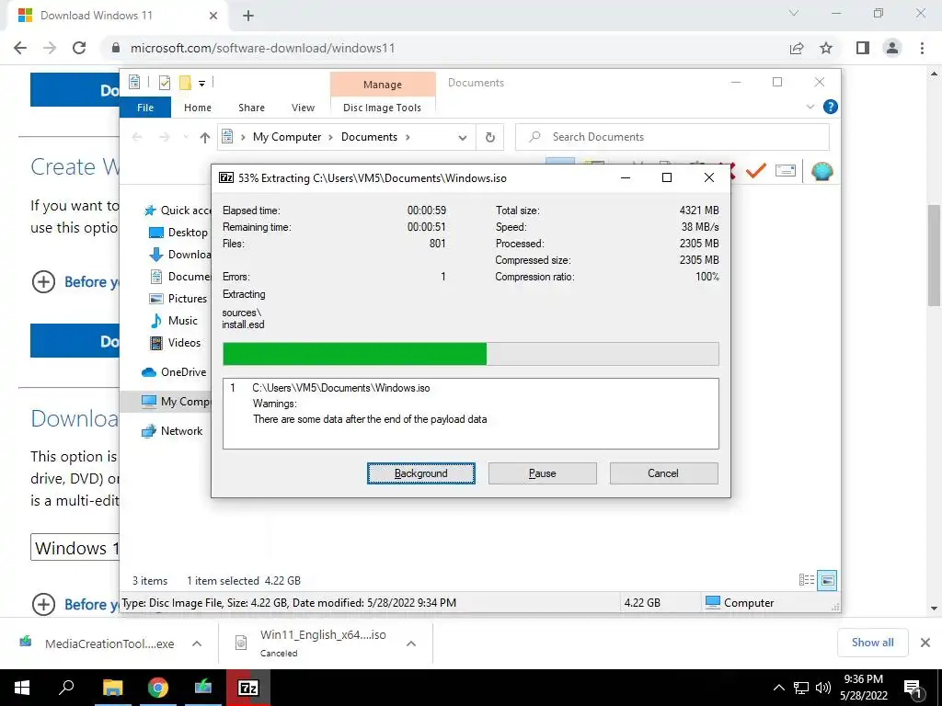Open Chrome three-dot menu
Image resolution: width=942 pixels, height=706 pixels.
click(x=922, y=48)
